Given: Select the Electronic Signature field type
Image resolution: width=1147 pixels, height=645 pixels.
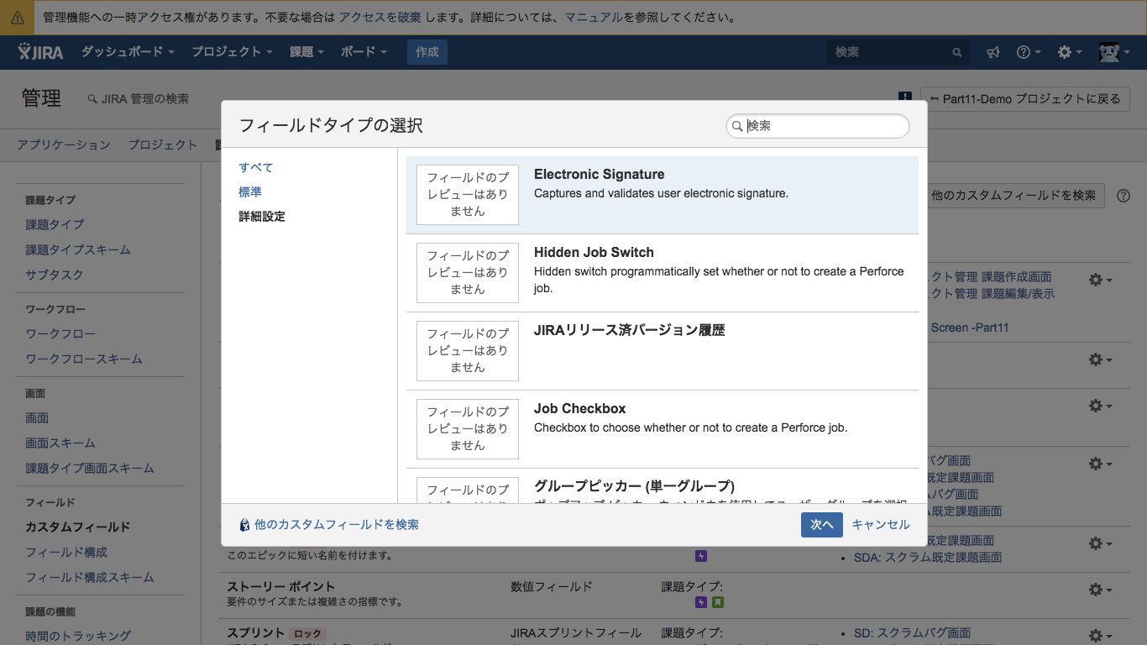Looking at the screenshot, I should point(663,195).
